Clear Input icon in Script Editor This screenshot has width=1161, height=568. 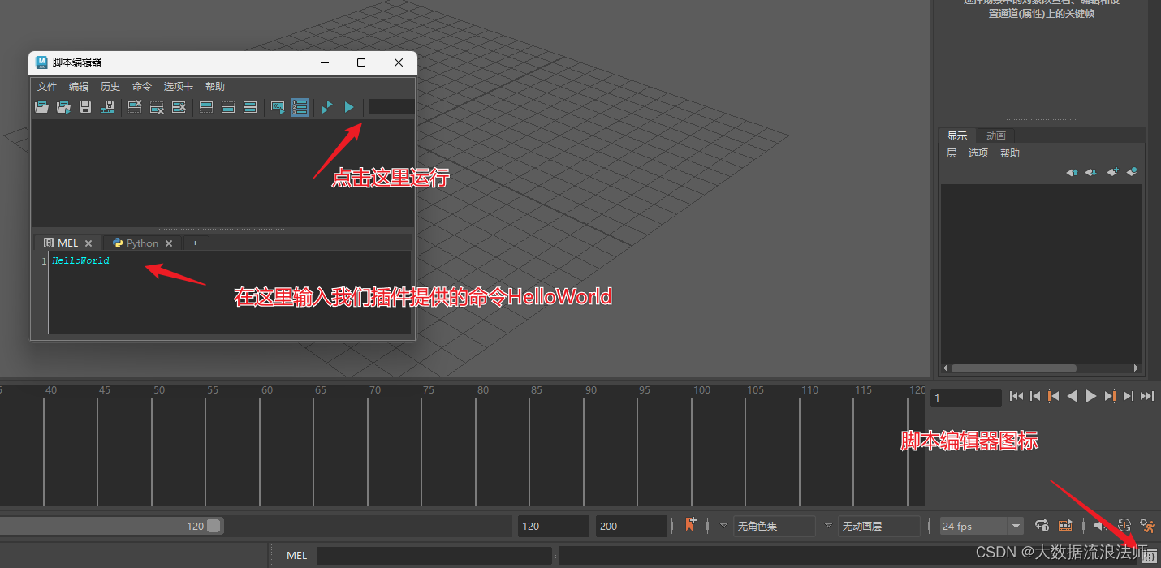tap(157, 107)
